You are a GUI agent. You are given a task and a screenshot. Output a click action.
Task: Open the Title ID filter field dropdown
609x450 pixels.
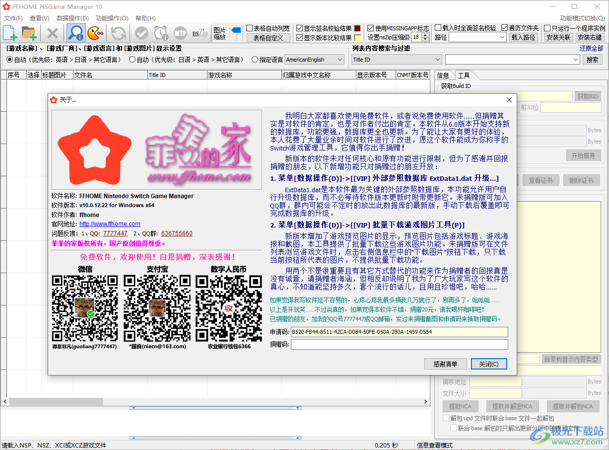coord(397,60)
